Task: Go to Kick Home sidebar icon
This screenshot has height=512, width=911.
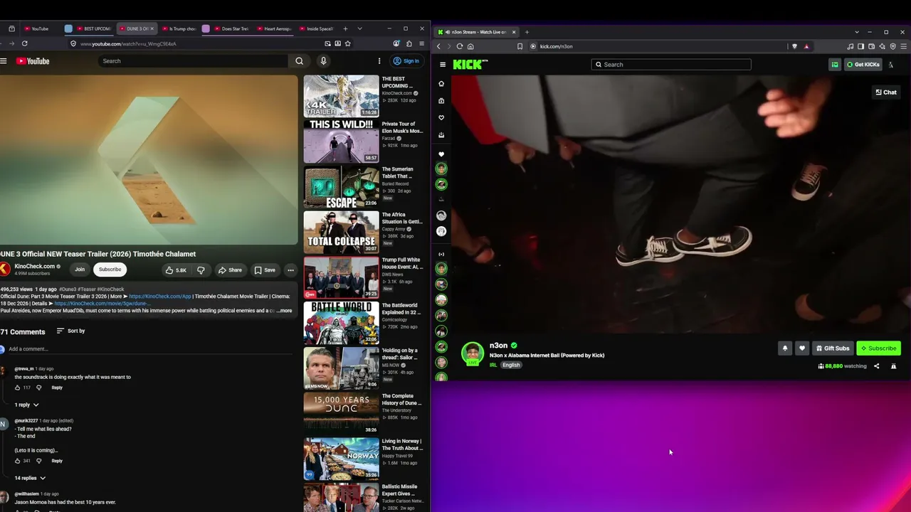Action: [441, 84]
